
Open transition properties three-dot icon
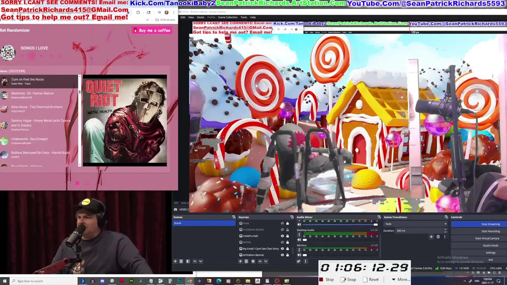tap(444, 237)
